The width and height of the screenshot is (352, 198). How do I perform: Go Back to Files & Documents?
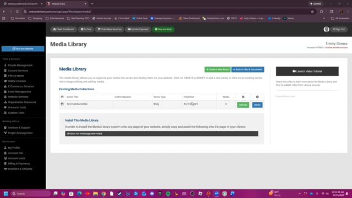point(248,69)
